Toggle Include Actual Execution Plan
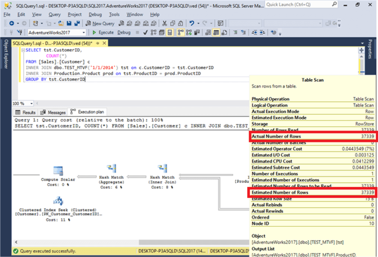This screenshot has height=257, width=378. point(180,32)
